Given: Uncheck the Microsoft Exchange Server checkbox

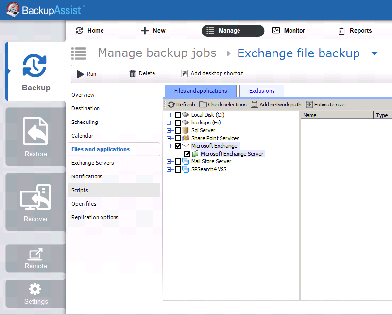Looking at the screenshot, I should (187, 154).
